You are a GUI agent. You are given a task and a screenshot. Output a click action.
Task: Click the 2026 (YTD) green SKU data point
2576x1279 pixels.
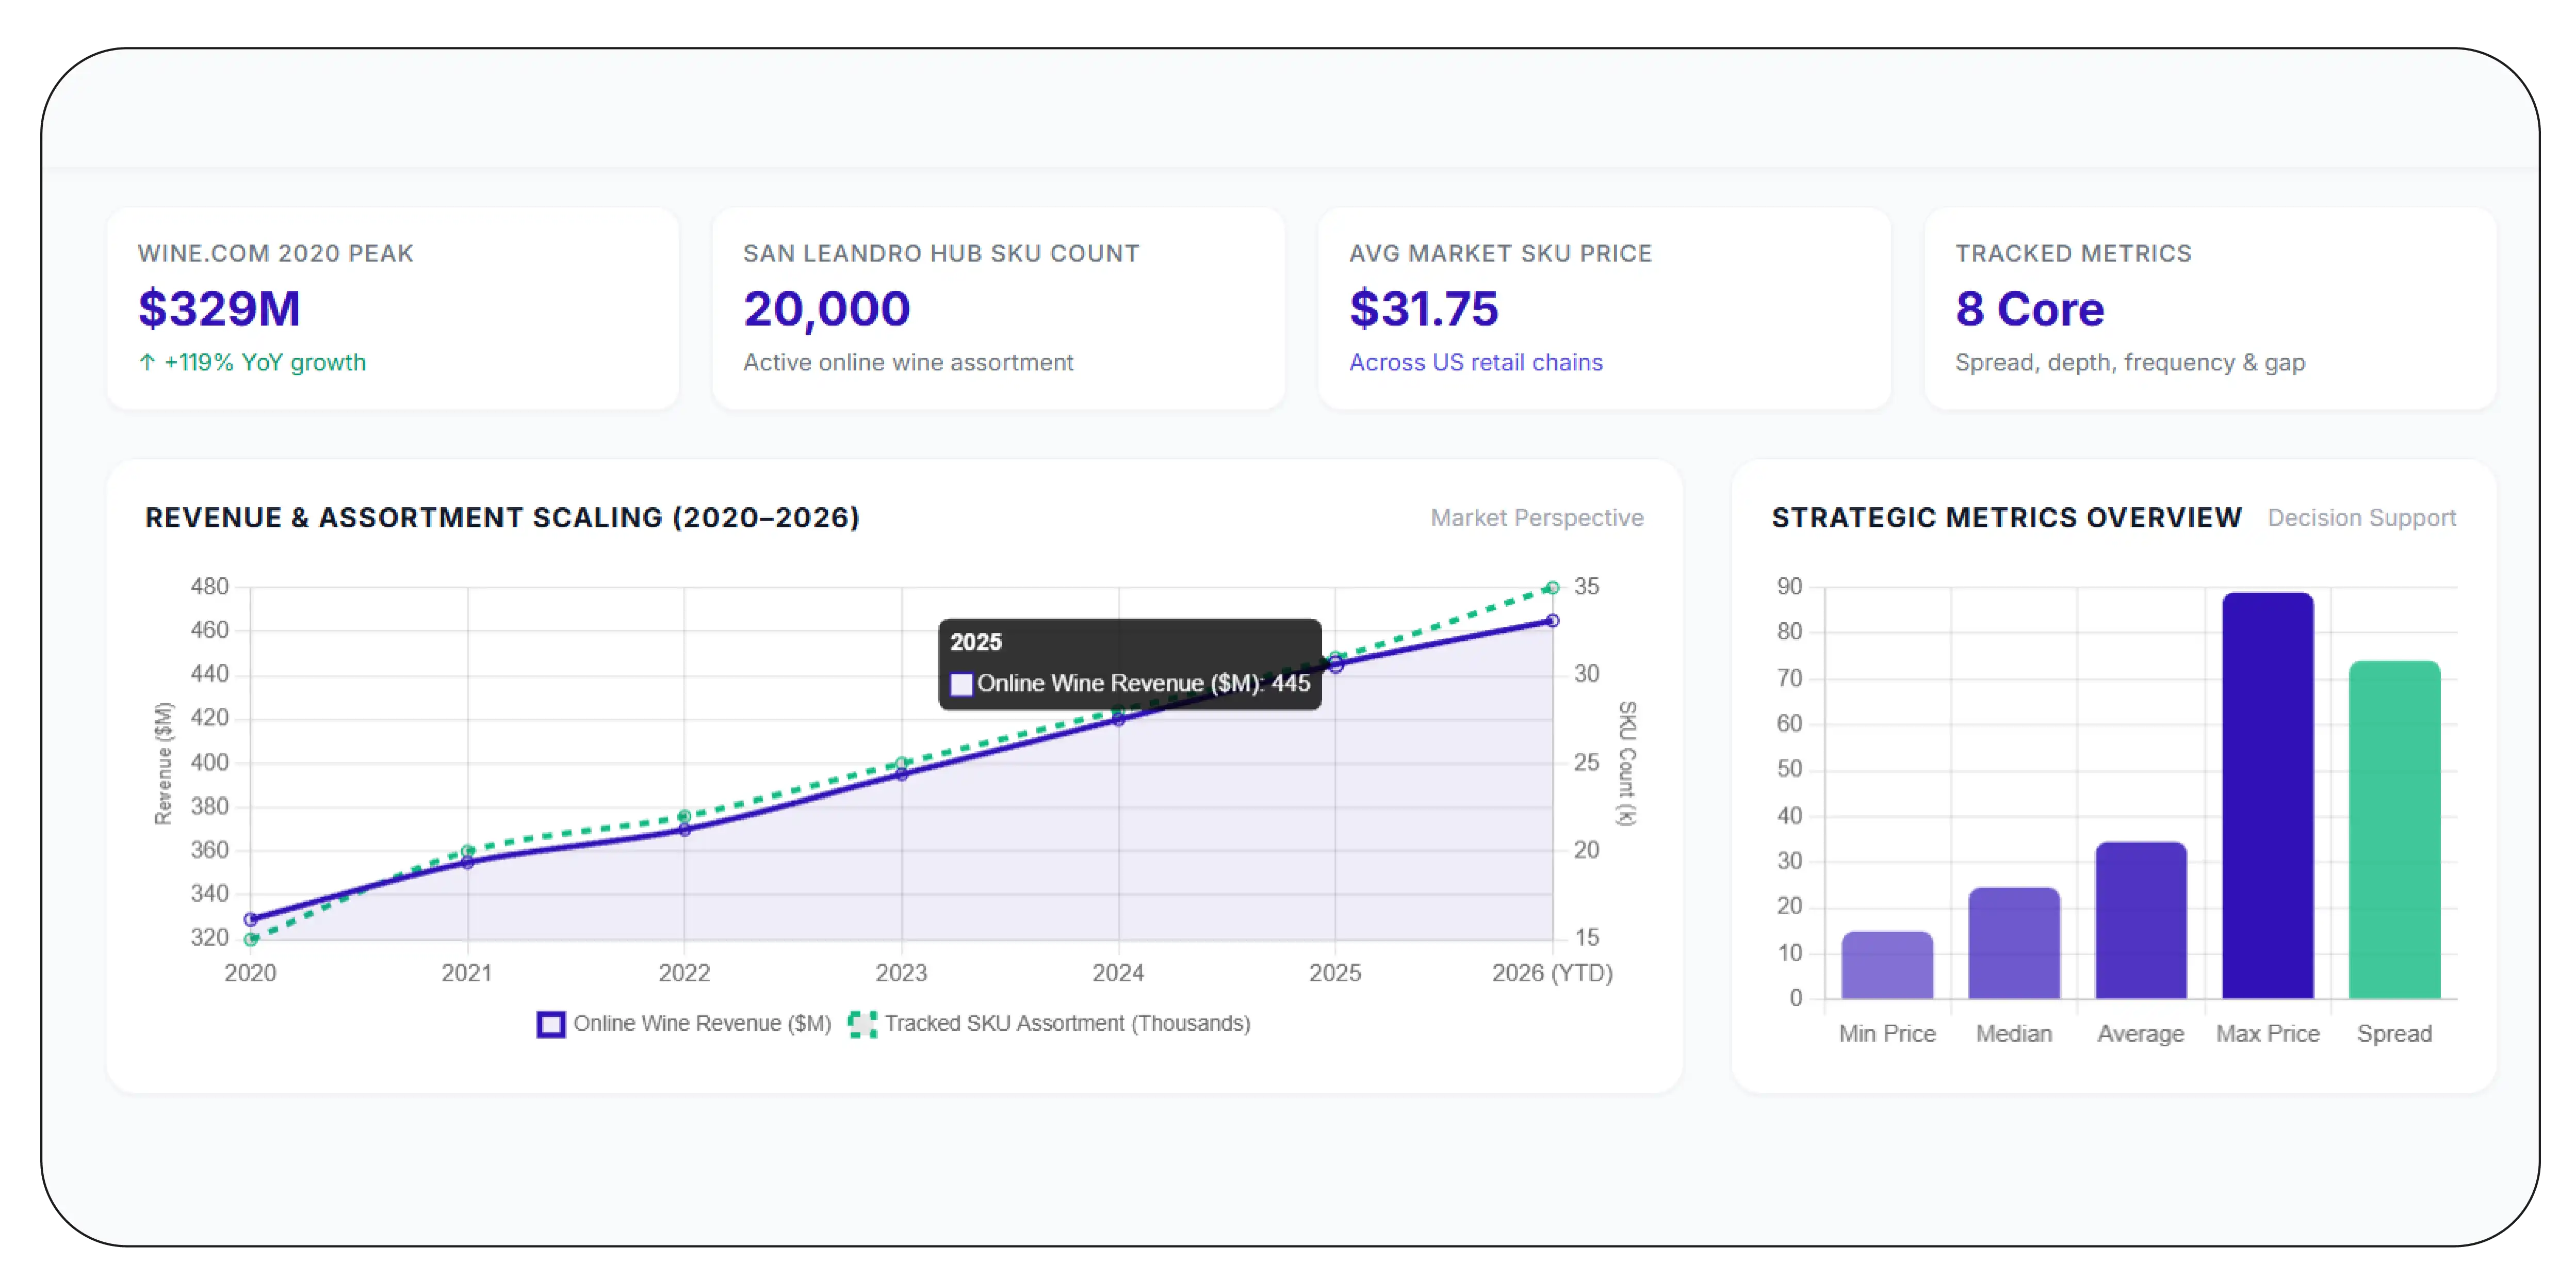pos(1552,588)
